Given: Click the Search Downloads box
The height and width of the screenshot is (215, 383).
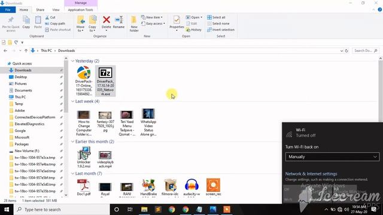Looking at the screenshot, I should (366, 51).
